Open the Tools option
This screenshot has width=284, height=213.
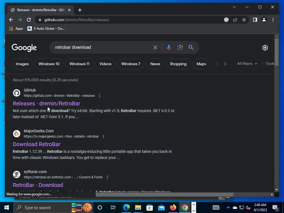point(270,64)
